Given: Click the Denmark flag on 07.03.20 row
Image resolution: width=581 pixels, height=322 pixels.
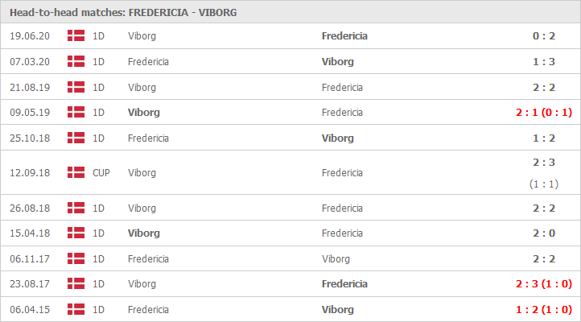Looking at the screenshot, I should click(x=76, y=61).
